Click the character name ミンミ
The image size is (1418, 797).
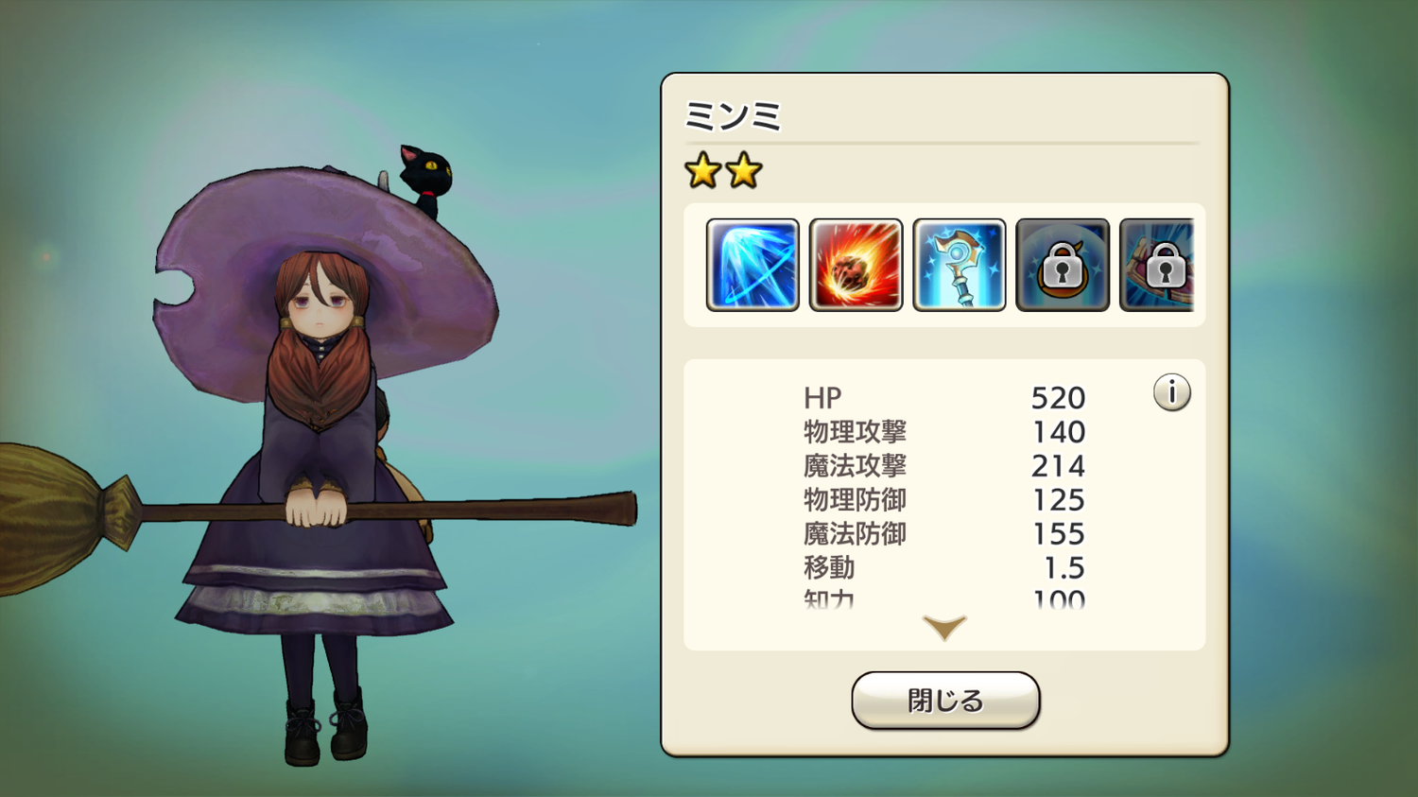coord(733,116)
